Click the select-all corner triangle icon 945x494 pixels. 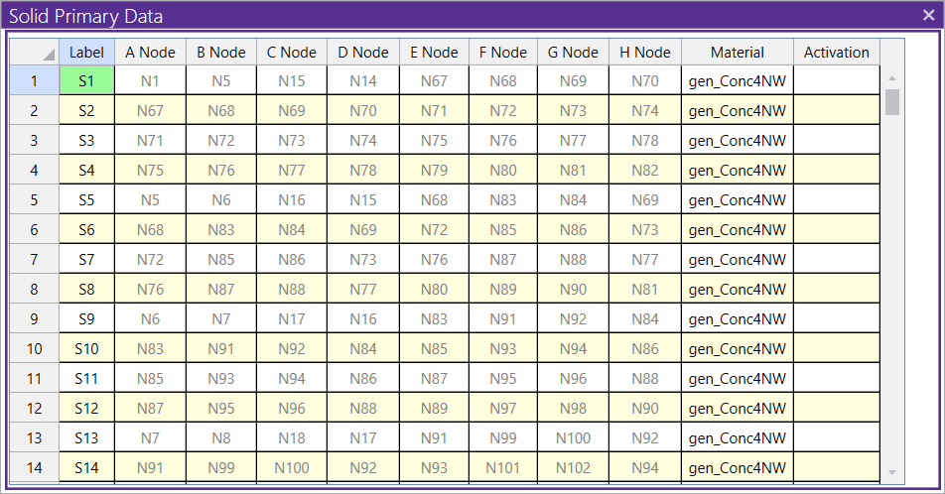pyautogui.click(x=48, y=55)
